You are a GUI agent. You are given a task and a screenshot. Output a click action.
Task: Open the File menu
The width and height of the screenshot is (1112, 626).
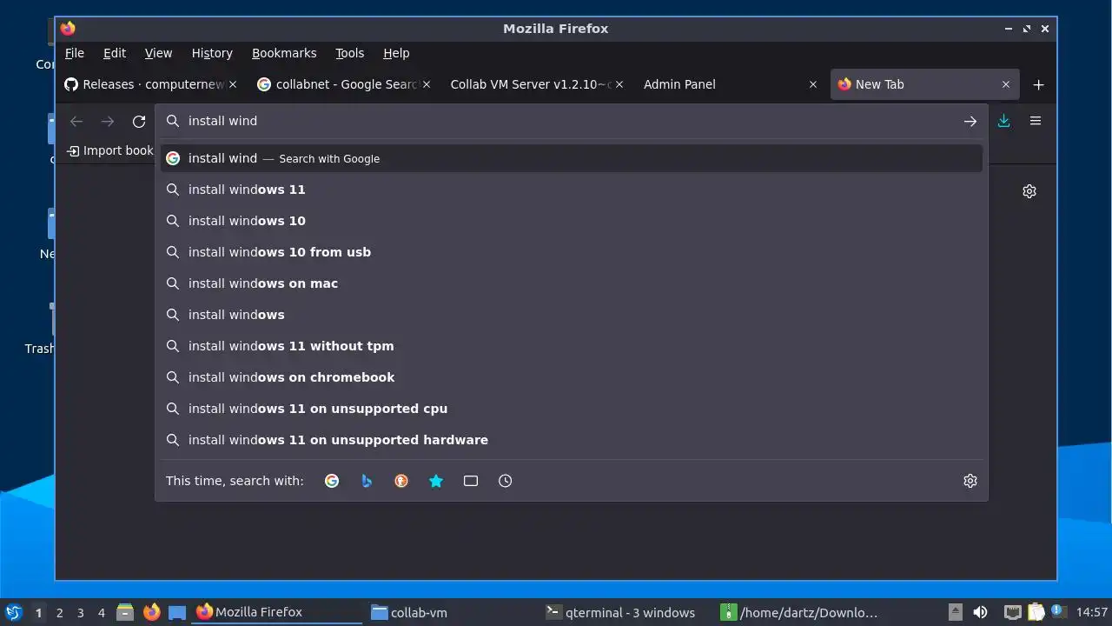pyautogui.click(x=75, y=53)
